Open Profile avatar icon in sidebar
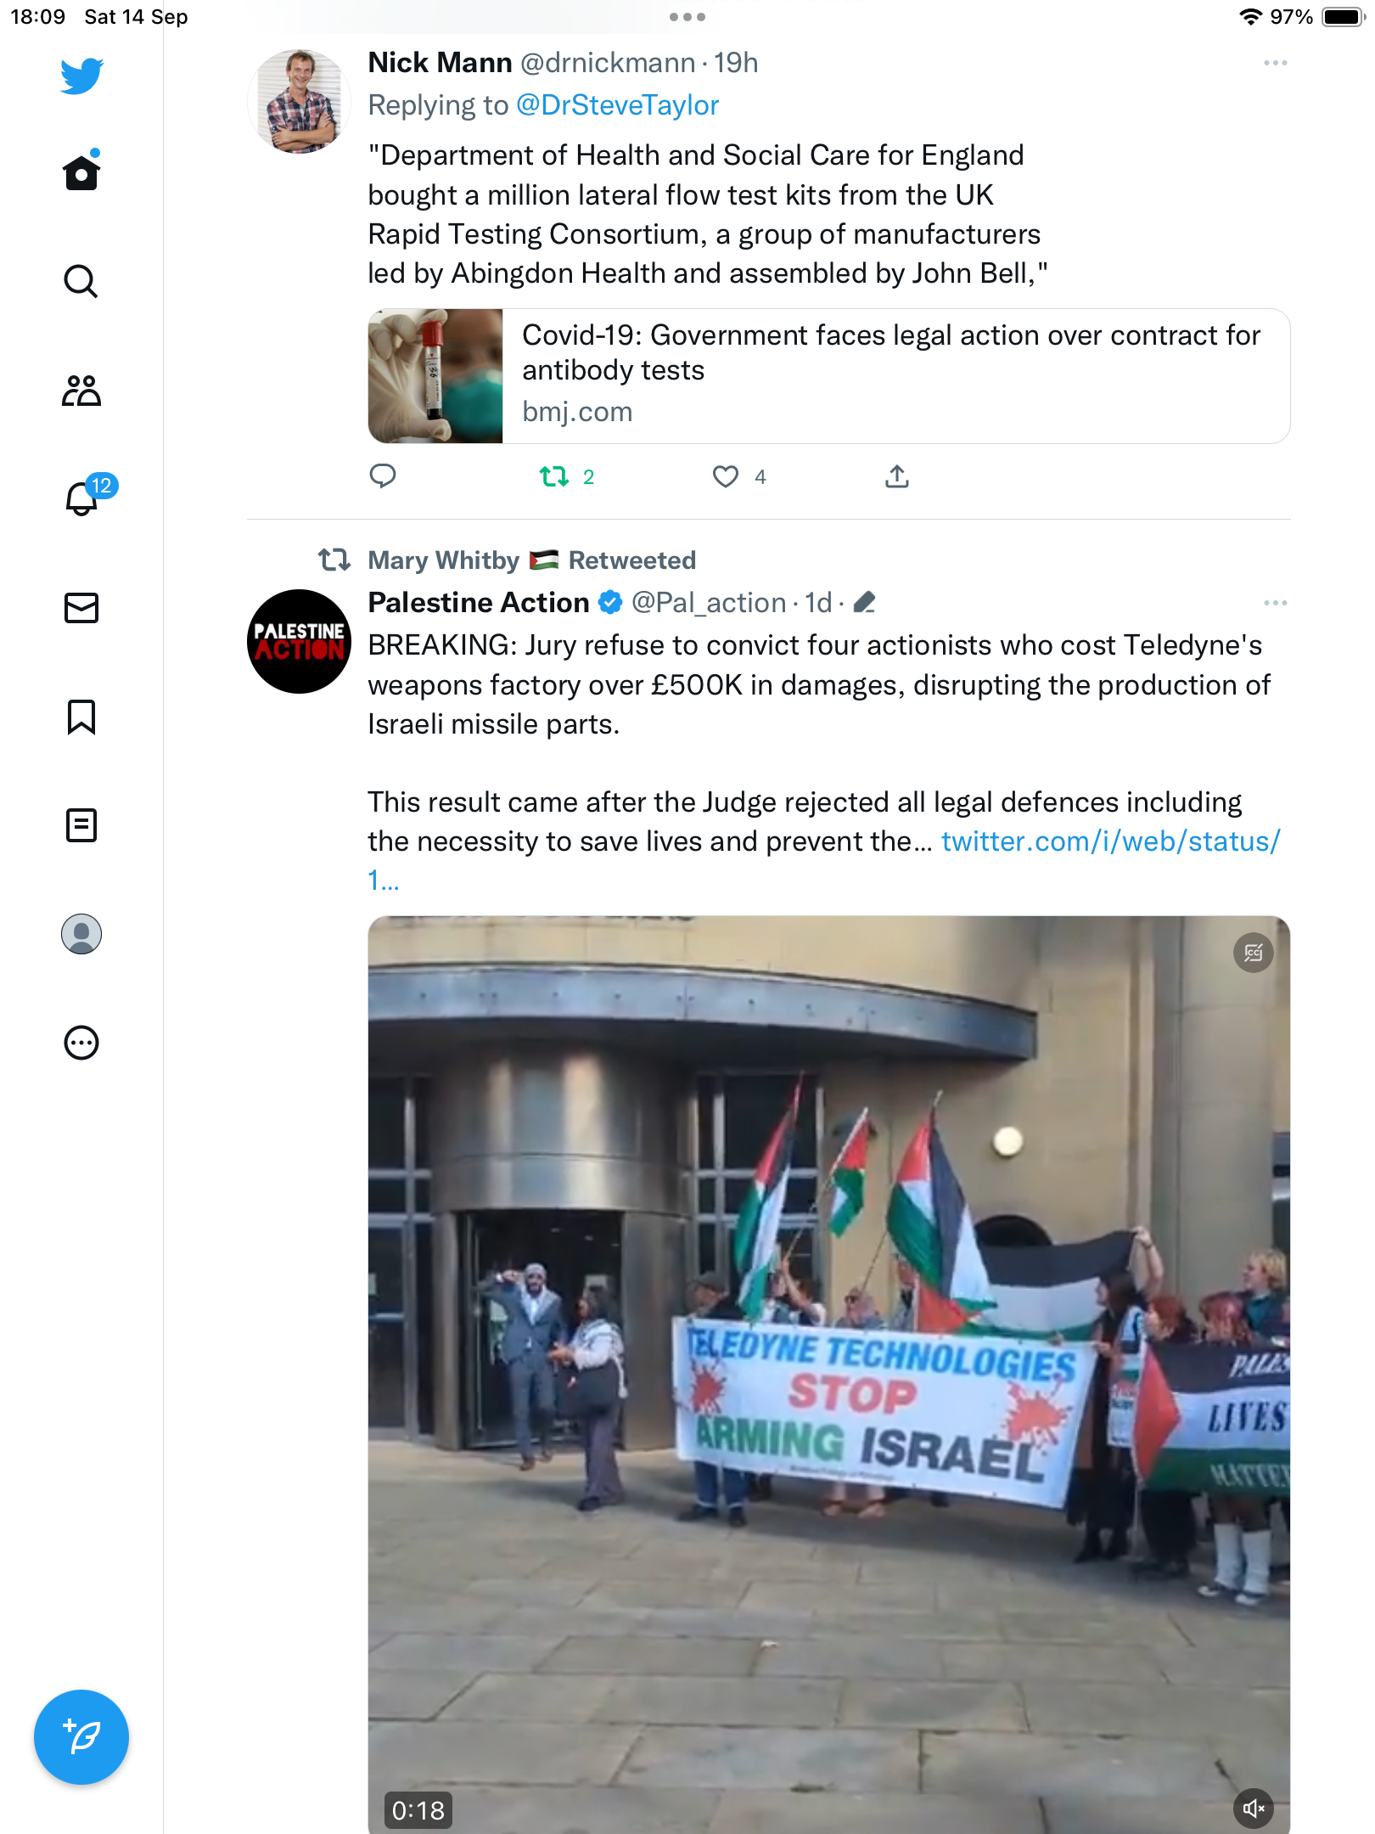The width and height of the screenshot is (1375, 1834). (81, 934)
